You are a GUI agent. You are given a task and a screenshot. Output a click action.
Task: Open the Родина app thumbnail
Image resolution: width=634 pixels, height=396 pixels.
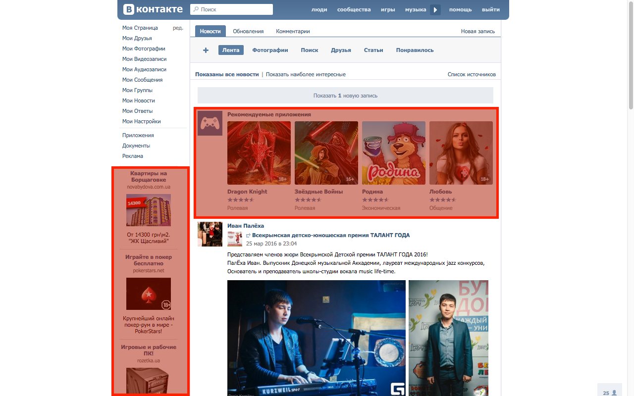coord(394,153)
